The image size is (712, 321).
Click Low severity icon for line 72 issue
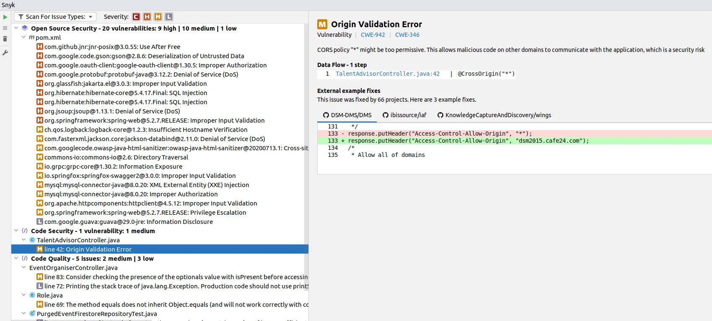[x=40, y=286]
